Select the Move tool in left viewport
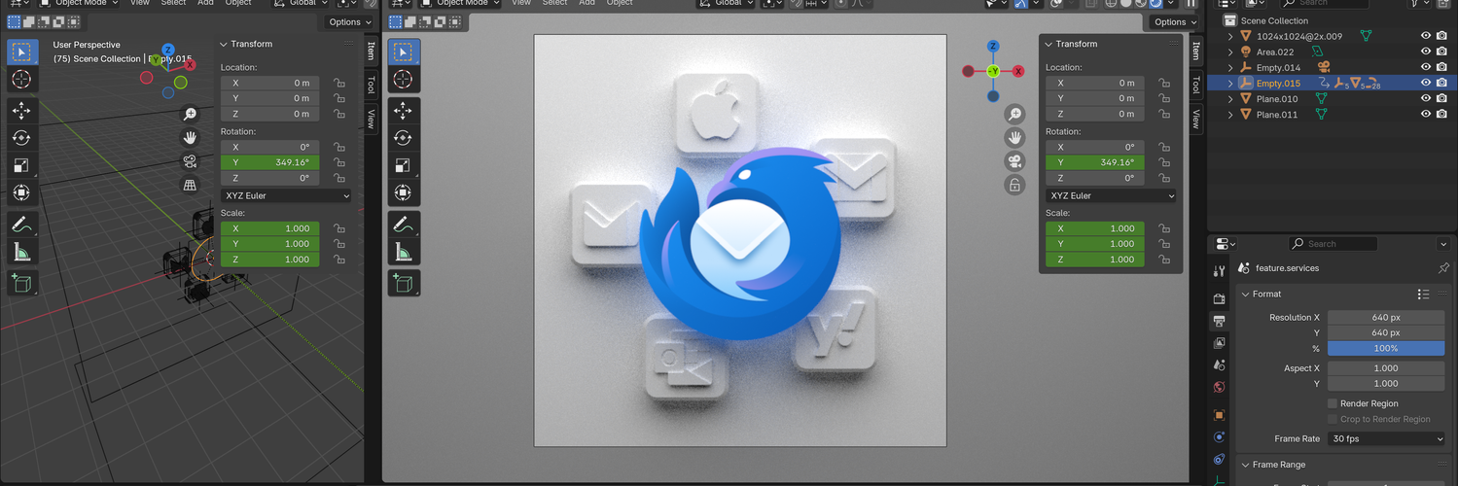The image size is (1458, 486). [x=22, y=111]
